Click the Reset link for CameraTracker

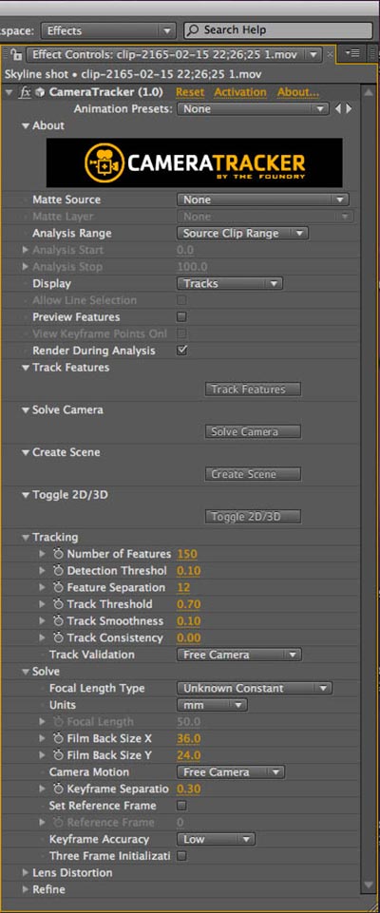point(190,92)
